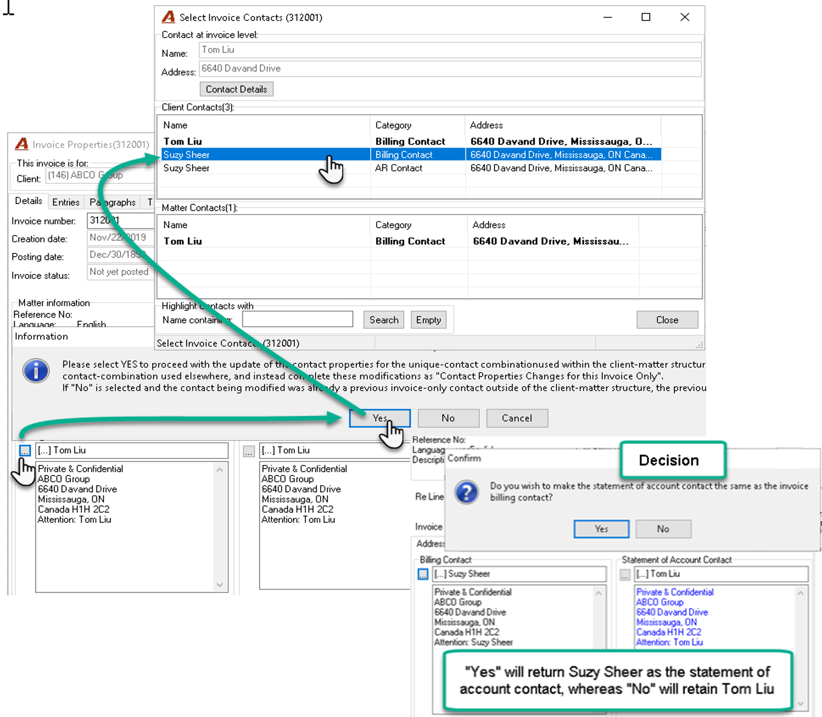Click the Statement of Account Contact browse button
Image resolution: width=822 pixels, height=717 pixels.
[625, 575]
